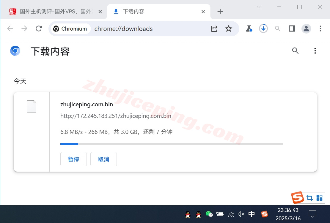Click the Sogou screenshot crop icon
The width and height of the screenshot is (330, 223).
click(309, 198)
